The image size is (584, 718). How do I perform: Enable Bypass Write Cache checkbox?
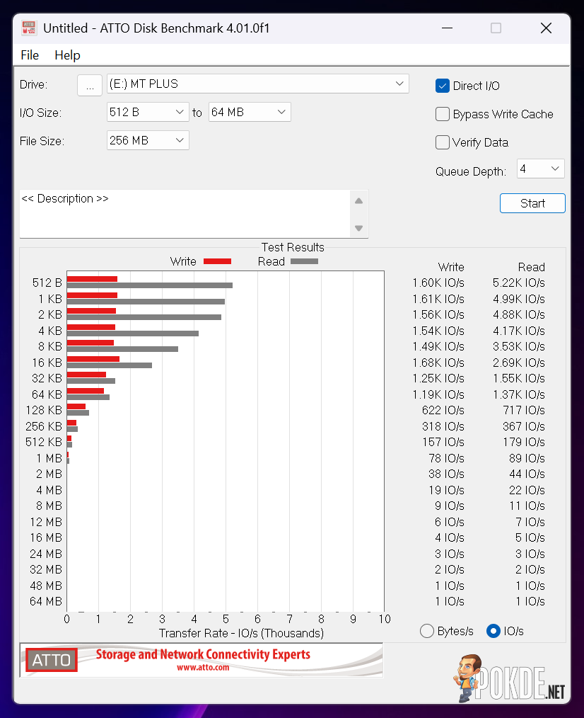(x=442, y=114)
